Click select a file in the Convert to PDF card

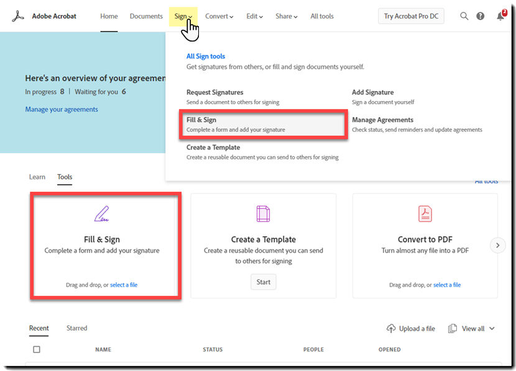[x=447, y=285]
